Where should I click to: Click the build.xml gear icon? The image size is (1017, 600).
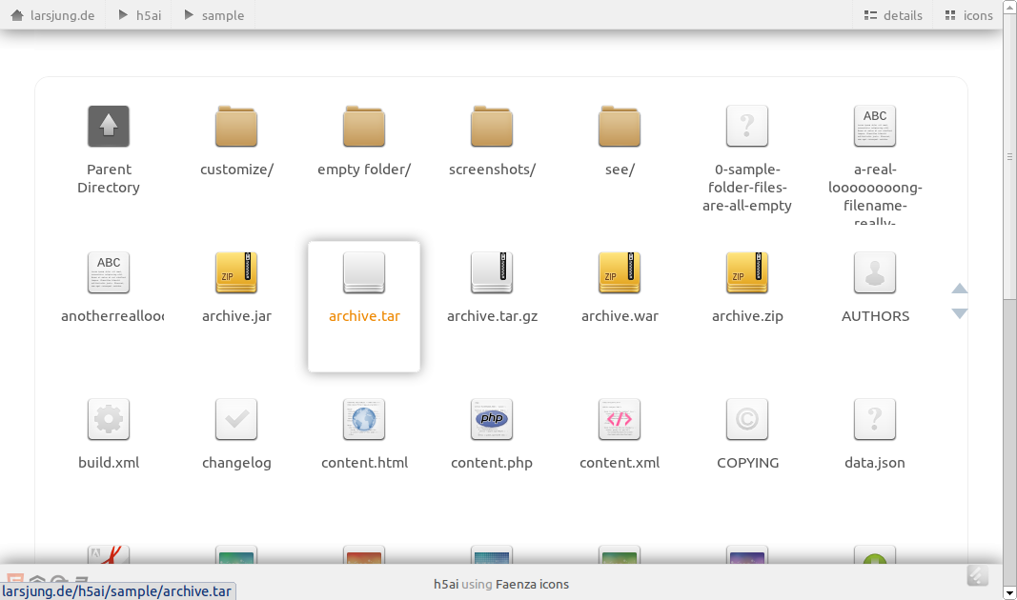pyautogui.click(x=109, y=419)
